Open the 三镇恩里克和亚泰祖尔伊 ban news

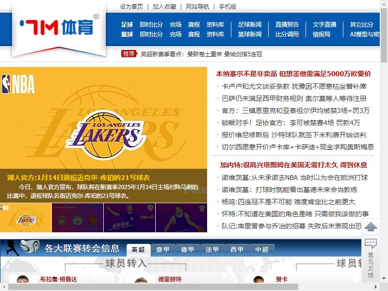[295, 111]
